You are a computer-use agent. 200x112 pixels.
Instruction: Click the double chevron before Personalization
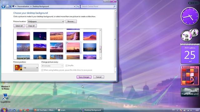[x=16, y=6]
